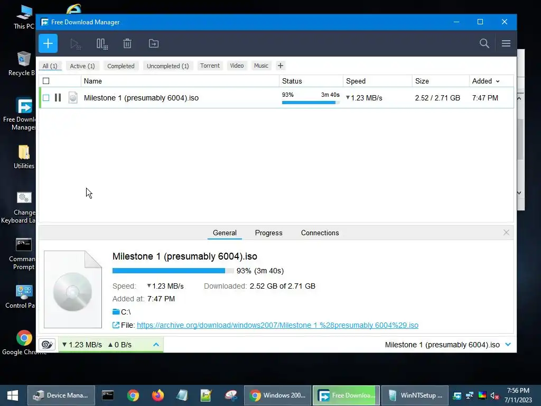Toggle snail mode speed limiter icon
Viewport: 541px width, 406px height.
coord(47,345)
